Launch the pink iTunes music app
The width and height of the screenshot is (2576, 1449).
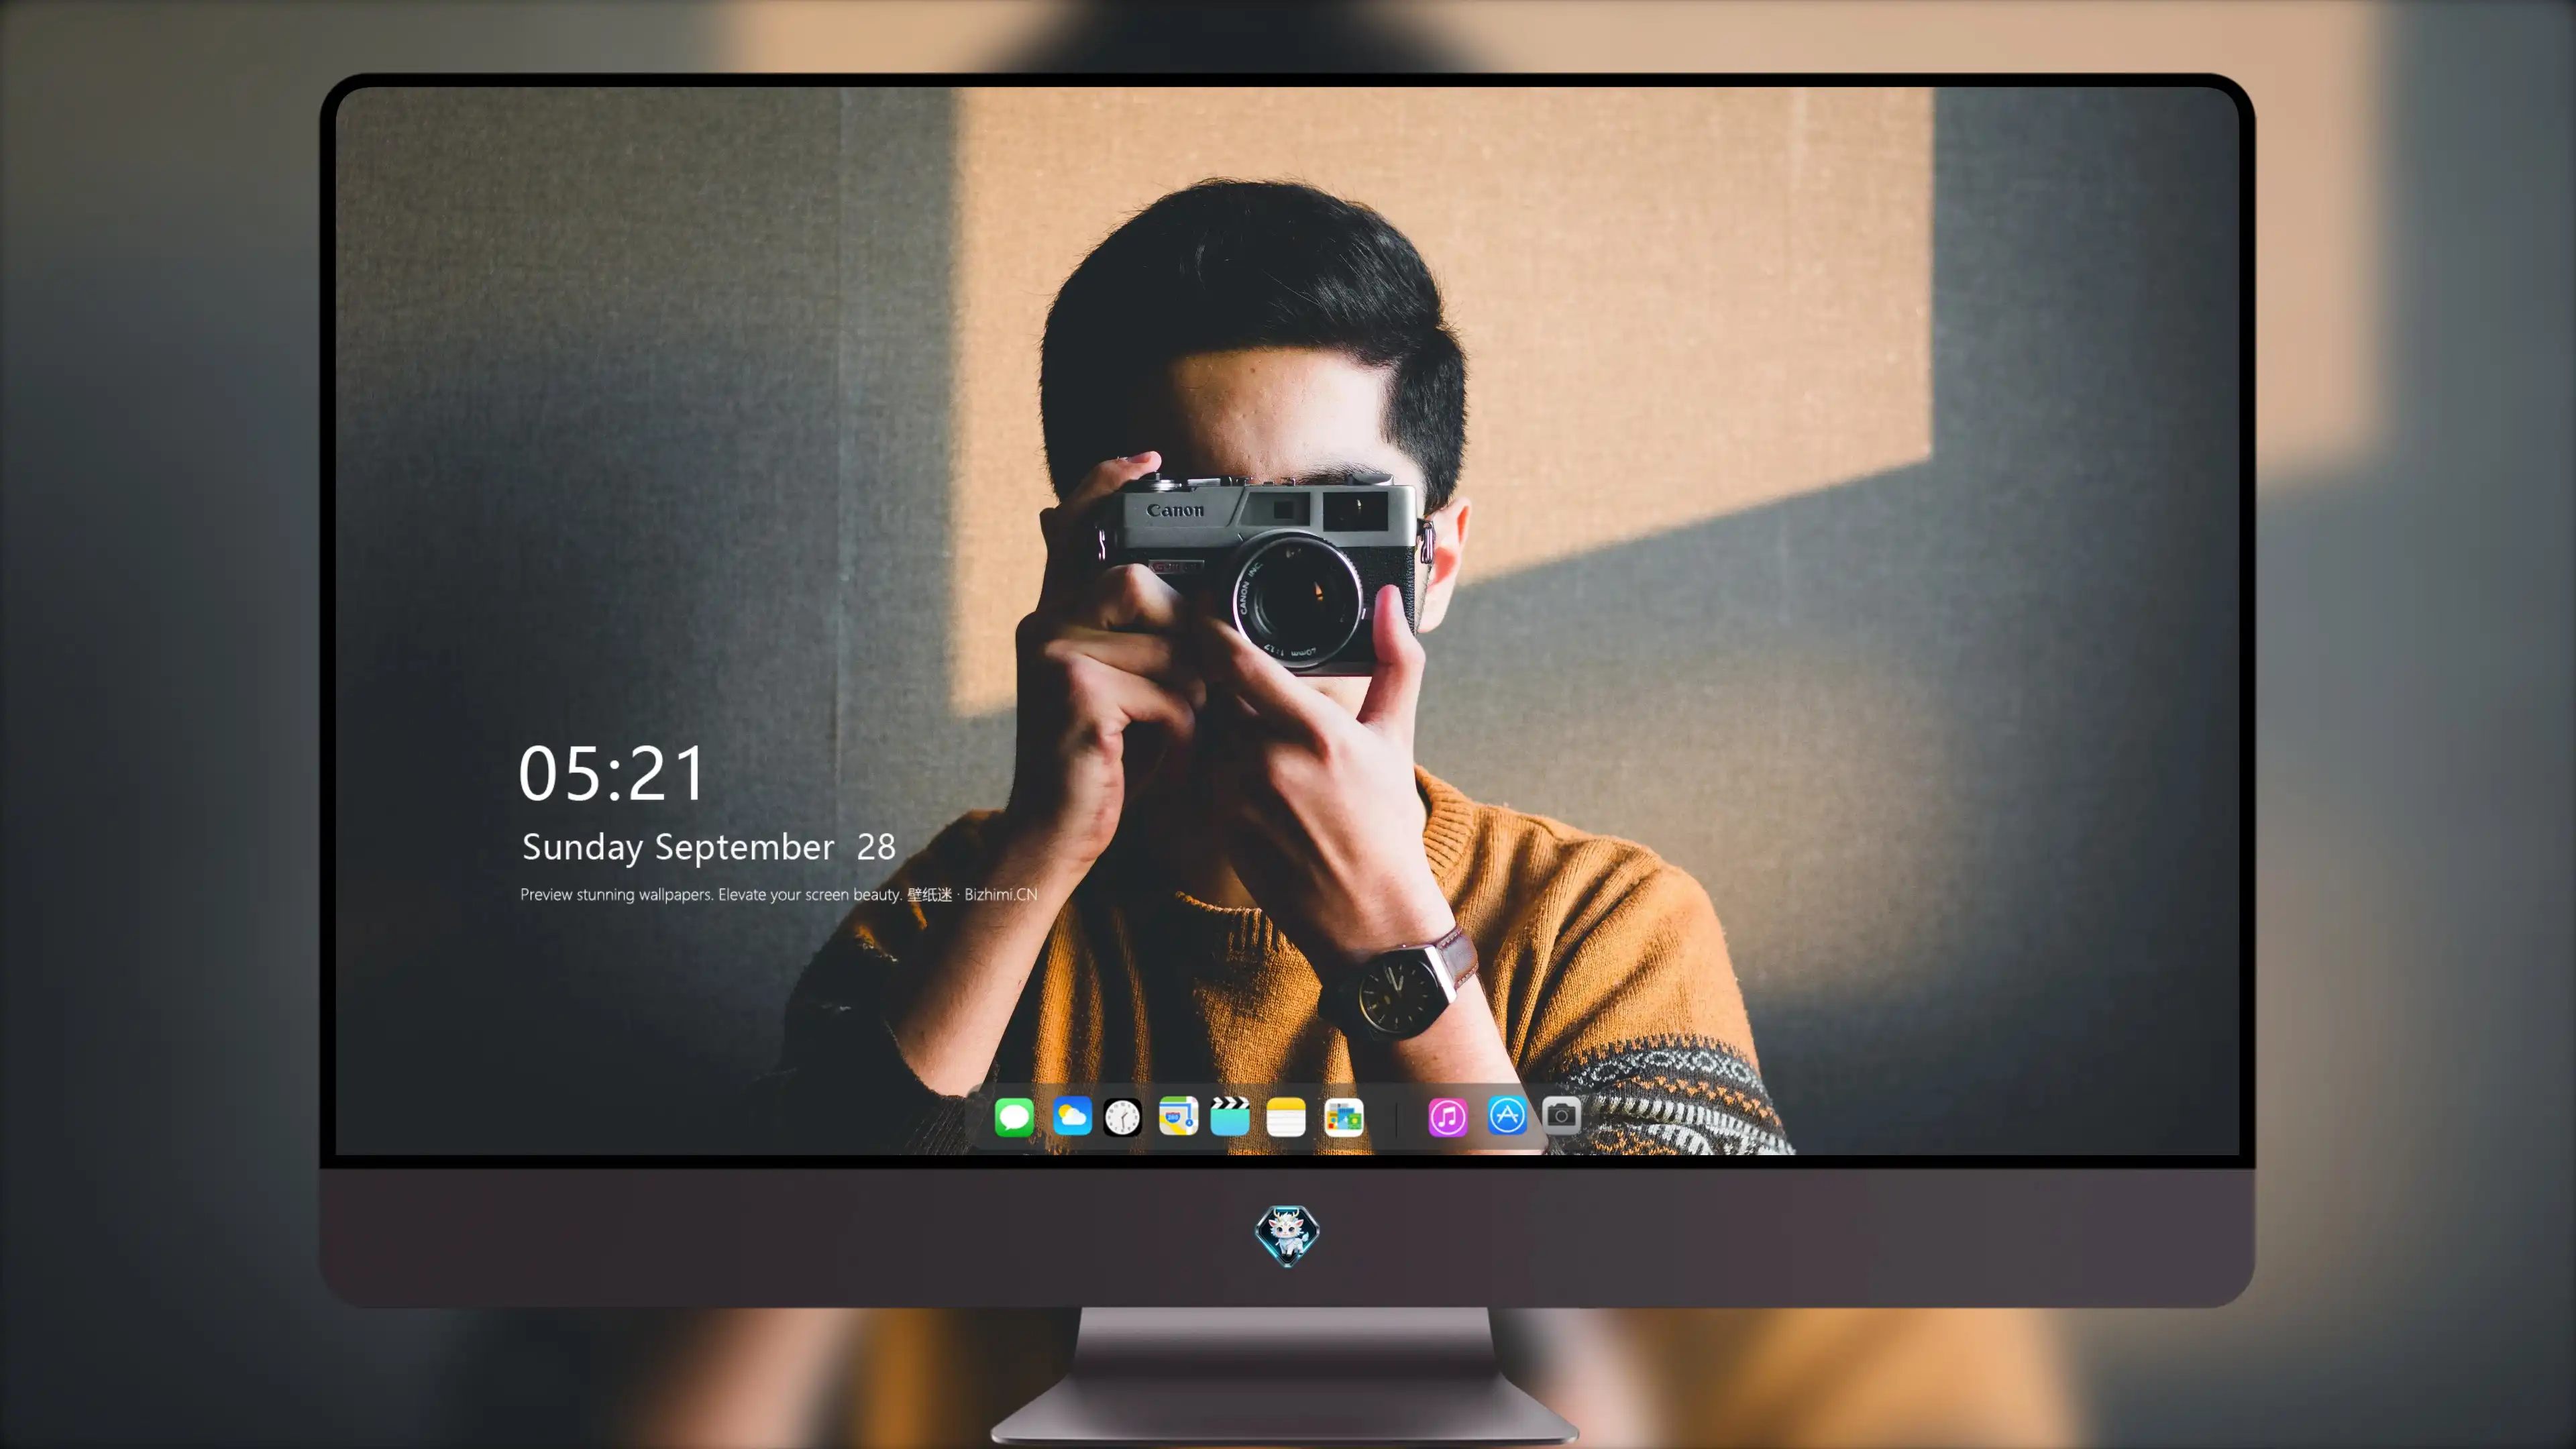point(1447,1117)
